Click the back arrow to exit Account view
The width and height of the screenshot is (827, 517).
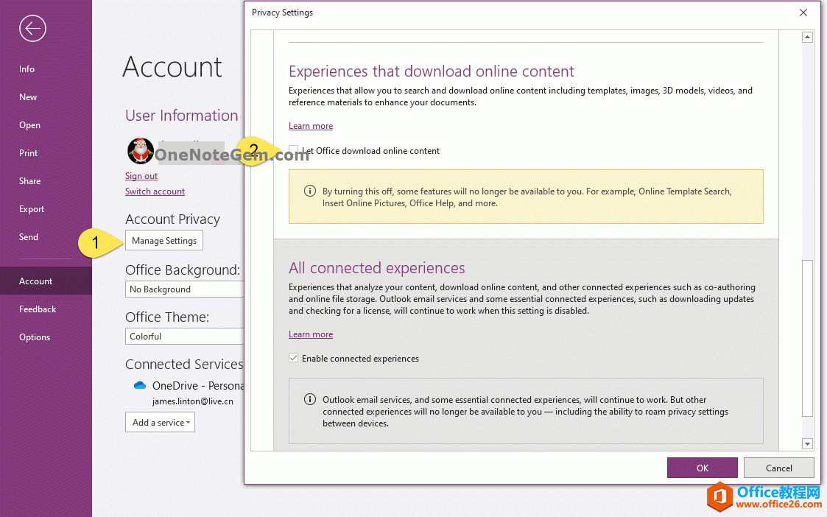click(x=32, y=28)
